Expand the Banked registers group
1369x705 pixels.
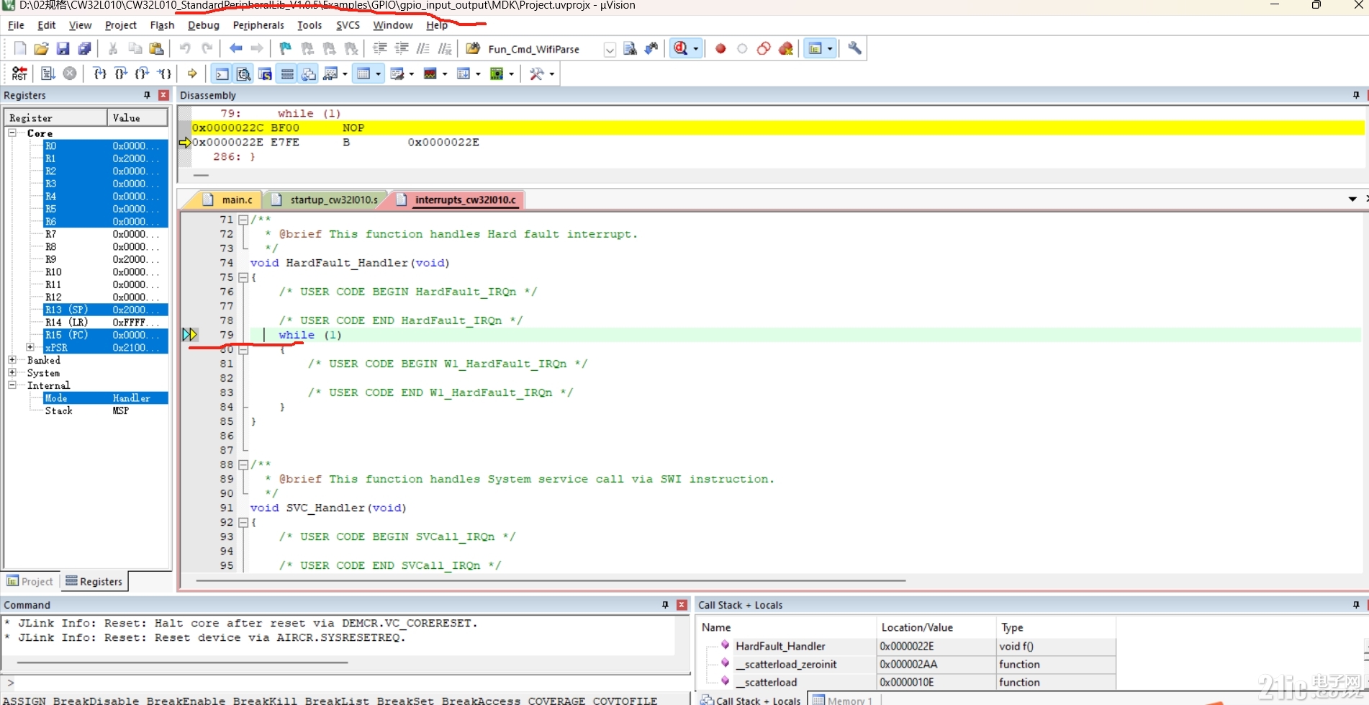coord(12,359)
